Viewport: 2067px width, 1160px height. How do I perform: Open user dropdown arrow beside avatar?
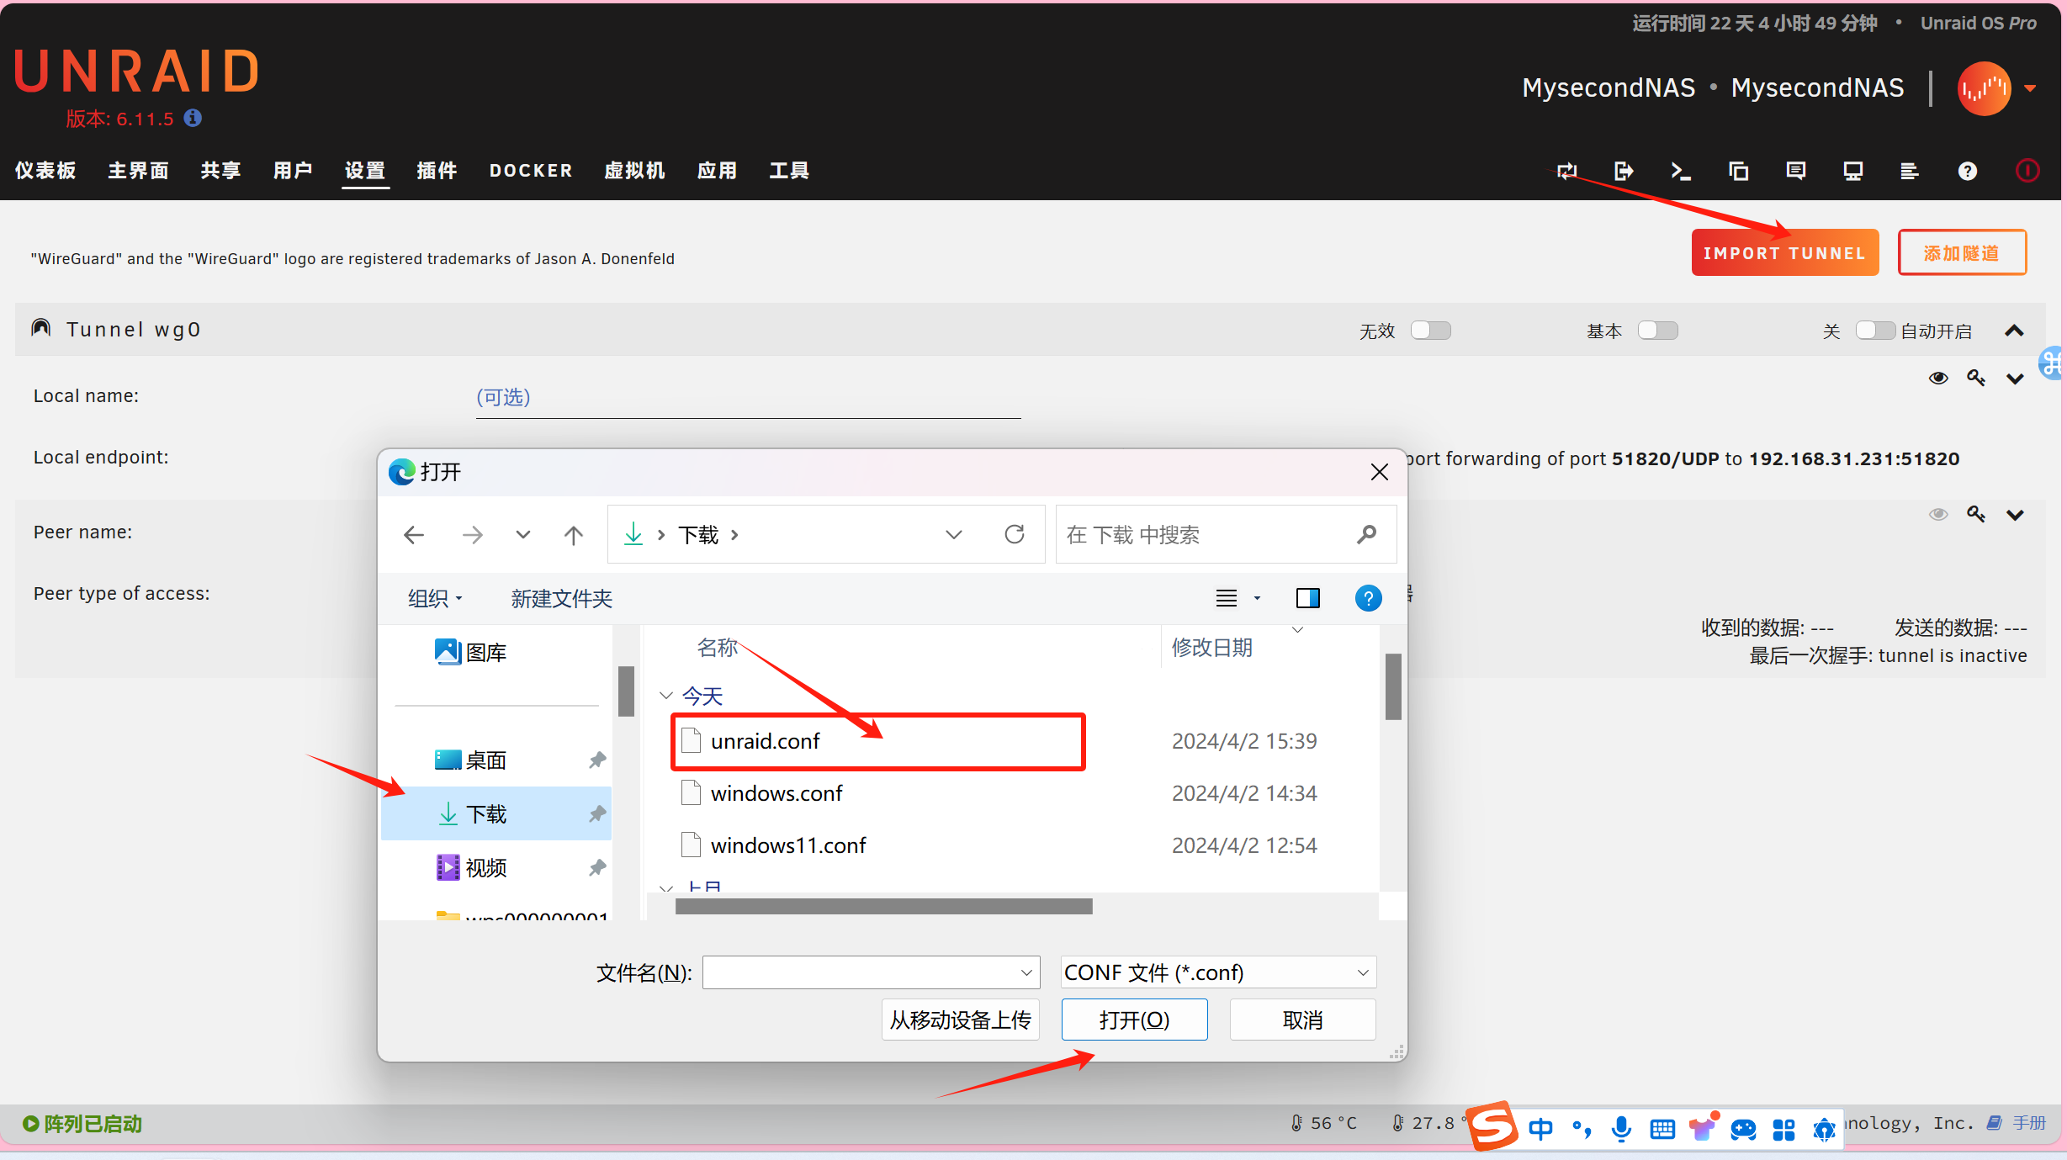(2030, 88)
